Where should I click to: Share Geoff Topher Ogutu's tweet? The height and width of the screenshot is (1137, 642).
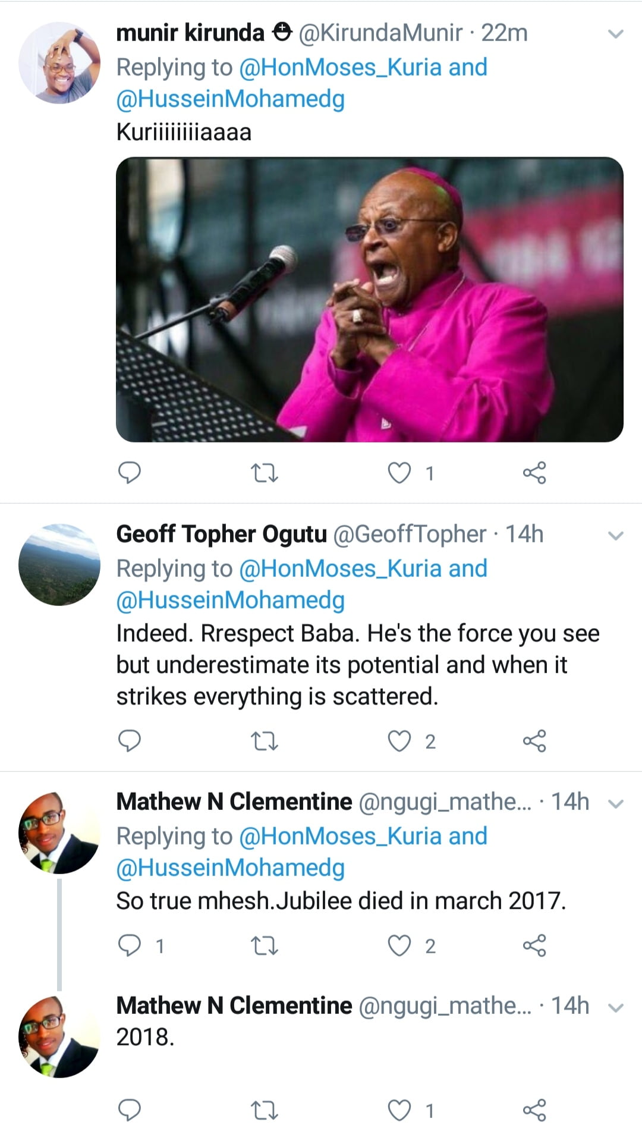click(534, 742)
